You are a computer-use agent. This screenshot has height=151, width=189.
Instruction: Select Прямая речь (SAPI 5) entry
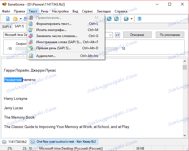(66, 48)
